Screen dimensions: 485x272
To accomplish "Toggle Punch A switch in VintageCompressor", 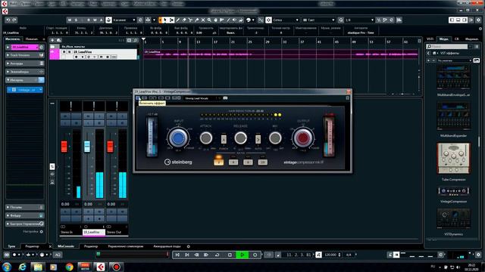I will (224, 139).
